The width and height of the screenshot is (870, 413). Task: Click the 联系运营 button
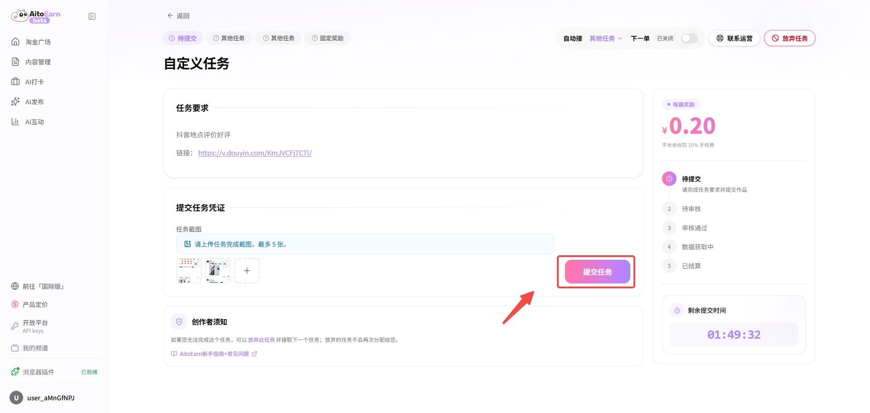point(735,39)
